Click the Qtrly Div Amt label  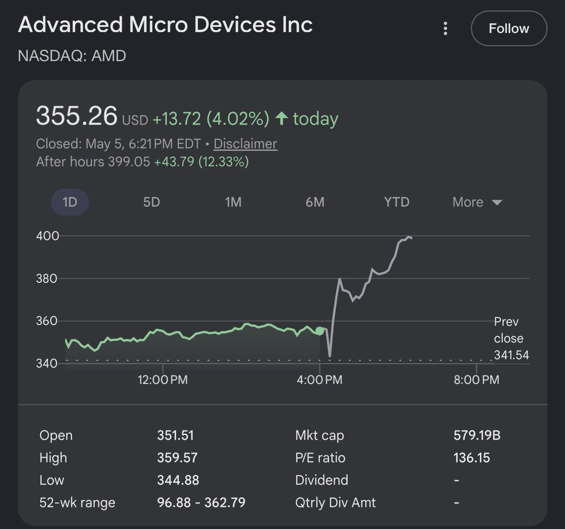coord(335,502)
